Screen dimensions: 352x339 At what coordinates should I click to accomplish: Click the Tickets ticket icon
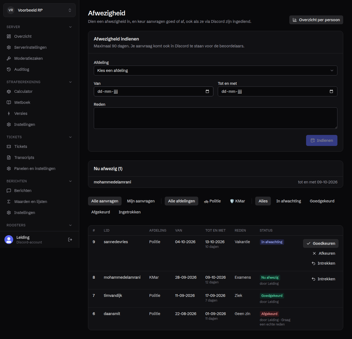pyautogui.click(x=9, y=147)
